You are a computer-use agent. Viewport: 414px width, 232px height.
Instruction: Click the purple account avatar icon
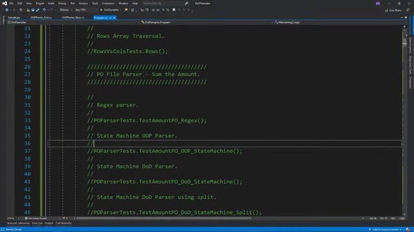tap(378, 3)
